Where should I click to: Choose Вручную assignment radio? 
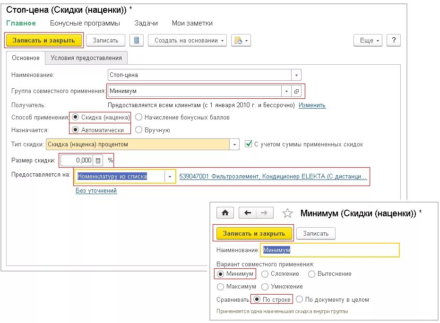[138, 130]
